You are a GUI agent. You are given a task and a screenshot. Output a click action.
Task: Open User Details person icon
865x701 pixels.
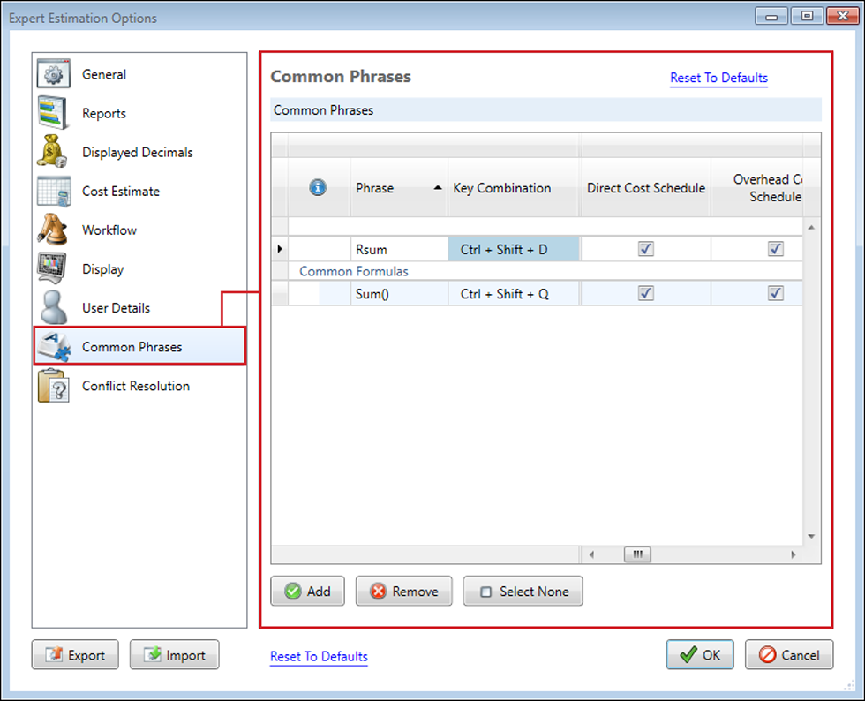coord(53,307)
